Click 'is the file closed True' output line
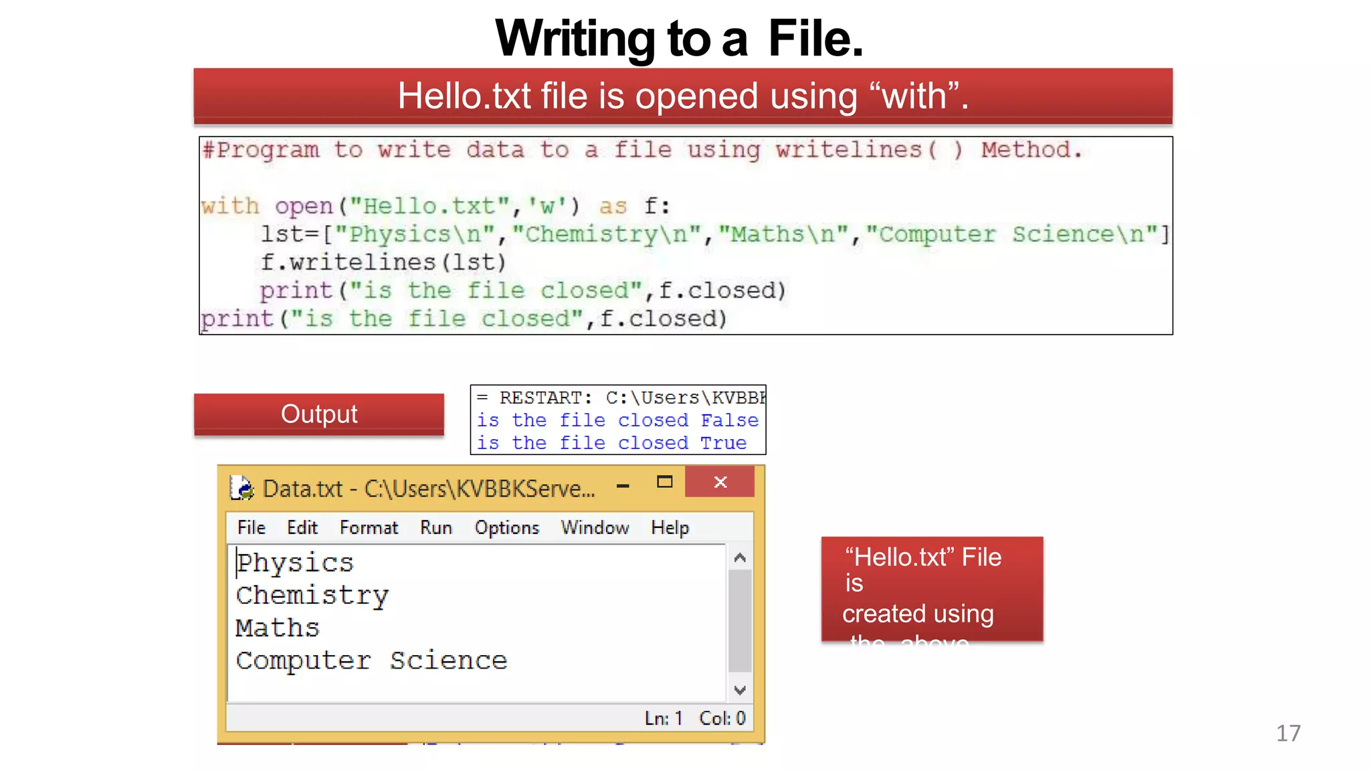This screenshot has height=771, width=1370. (611, 443)
